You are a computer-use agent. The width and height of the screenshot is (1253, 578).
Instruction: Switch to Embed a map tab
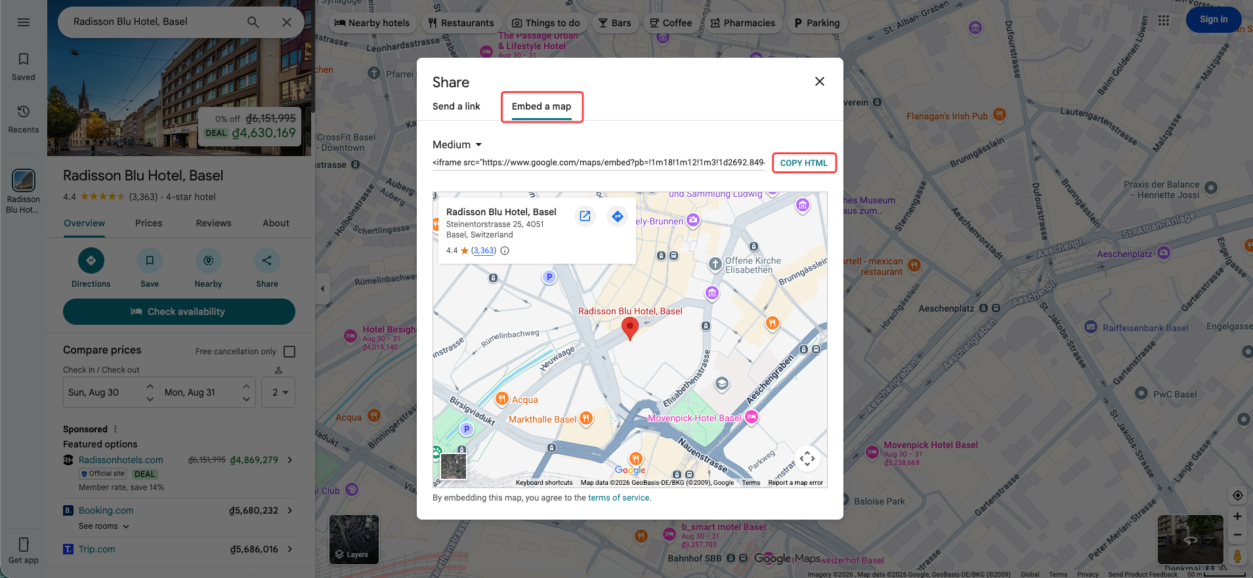542,106
